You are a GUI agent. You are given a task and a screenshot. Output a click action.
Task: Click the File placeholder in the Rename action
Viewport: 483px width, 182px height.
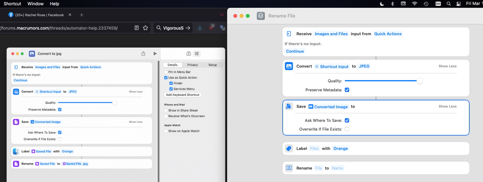point(318,168)
